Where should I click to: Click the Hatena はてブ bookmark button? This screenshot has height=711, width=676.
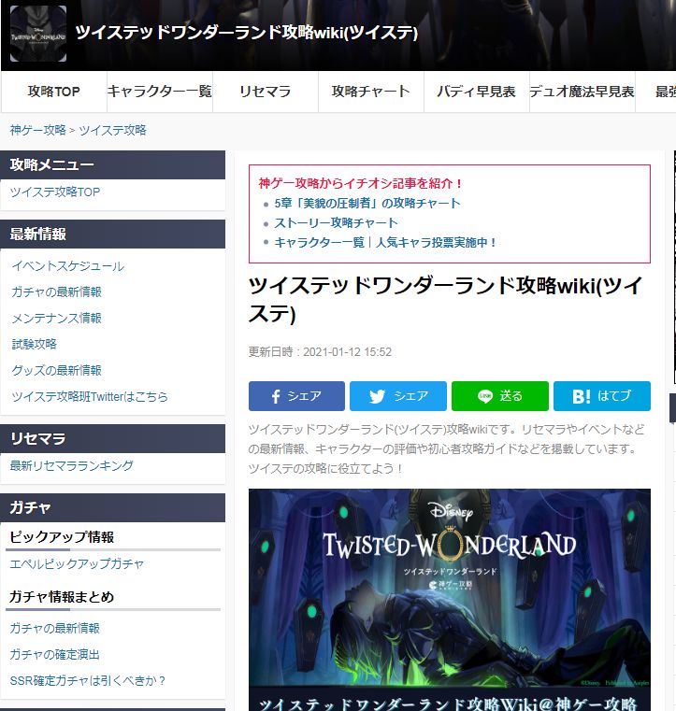point(601,396)
